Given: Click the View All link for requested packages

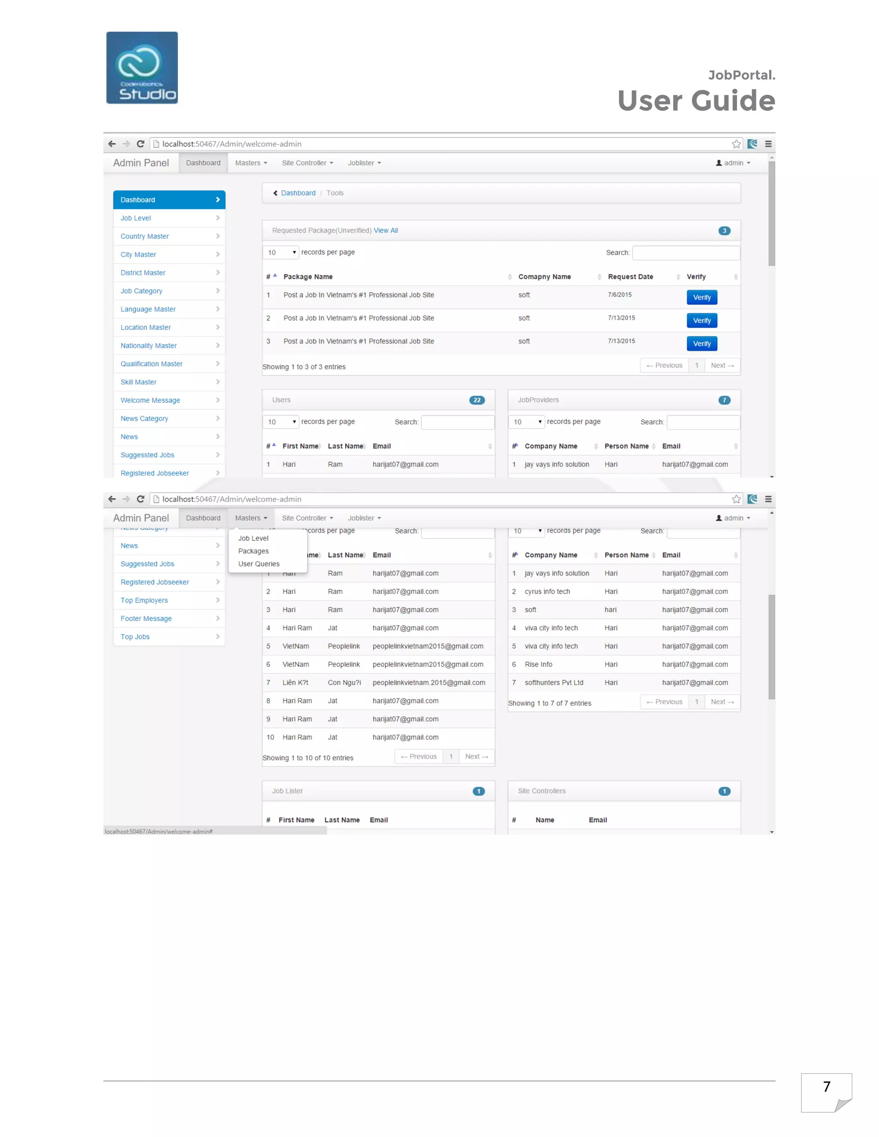Looking at the screenshot, I should pyautogui.click(x=386, y=231).
